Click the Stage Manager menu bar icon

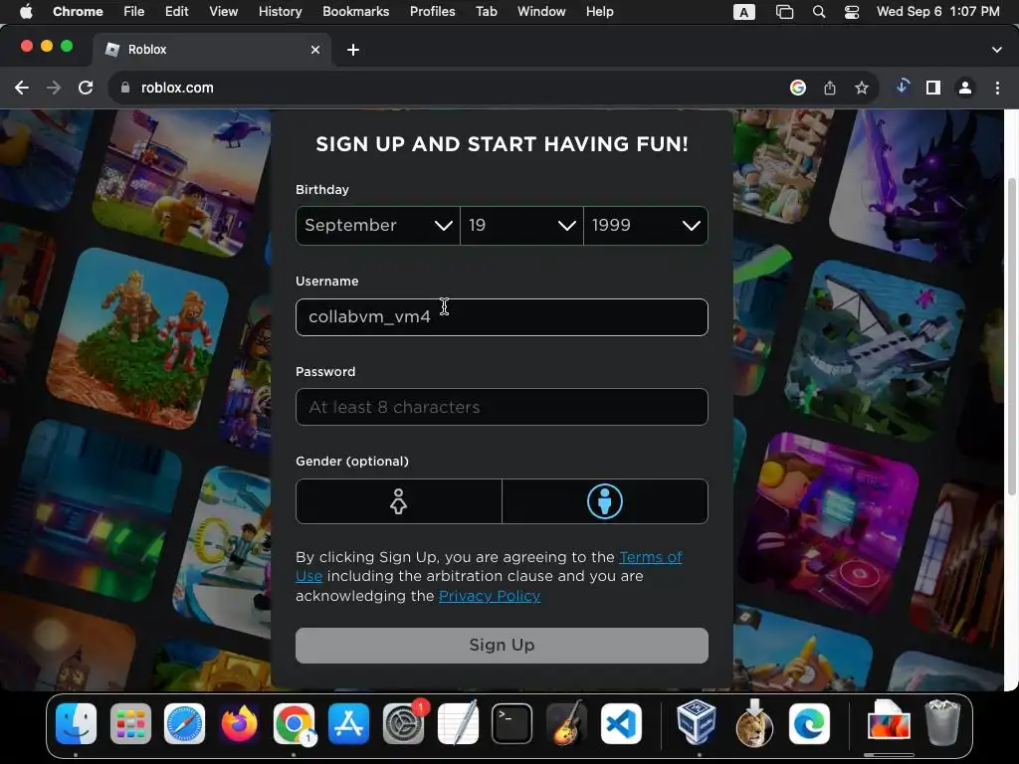(784, 12)
